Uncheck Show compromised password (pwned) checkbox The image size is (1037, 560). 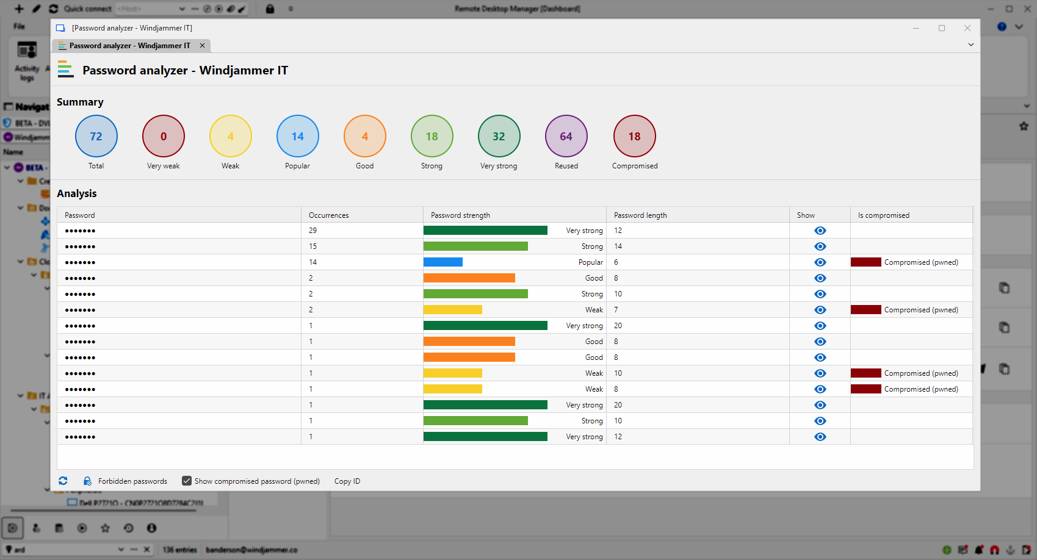tap(187, 481)
